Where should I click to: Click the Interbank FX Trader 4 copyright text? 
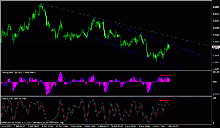click(33, 122)
